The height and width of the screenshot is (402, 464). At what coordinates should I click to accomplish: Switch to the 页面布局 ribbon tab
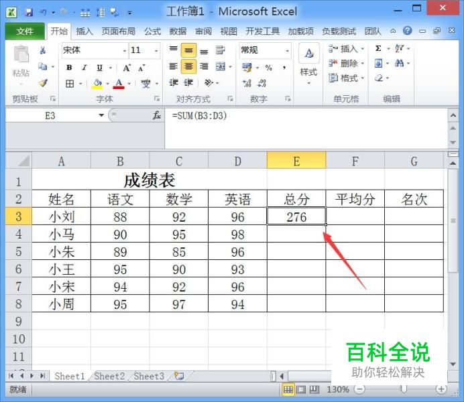pos(119,31)
